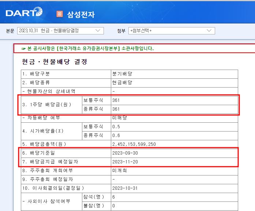255x211 pixels.
Task: Select the 6. 배당기준일 label
Action: (39, 153)
